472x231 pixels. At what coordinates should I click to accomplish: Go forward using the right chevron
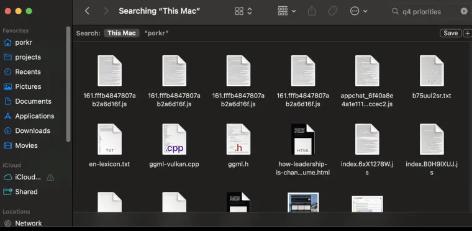tap(106, 11)
